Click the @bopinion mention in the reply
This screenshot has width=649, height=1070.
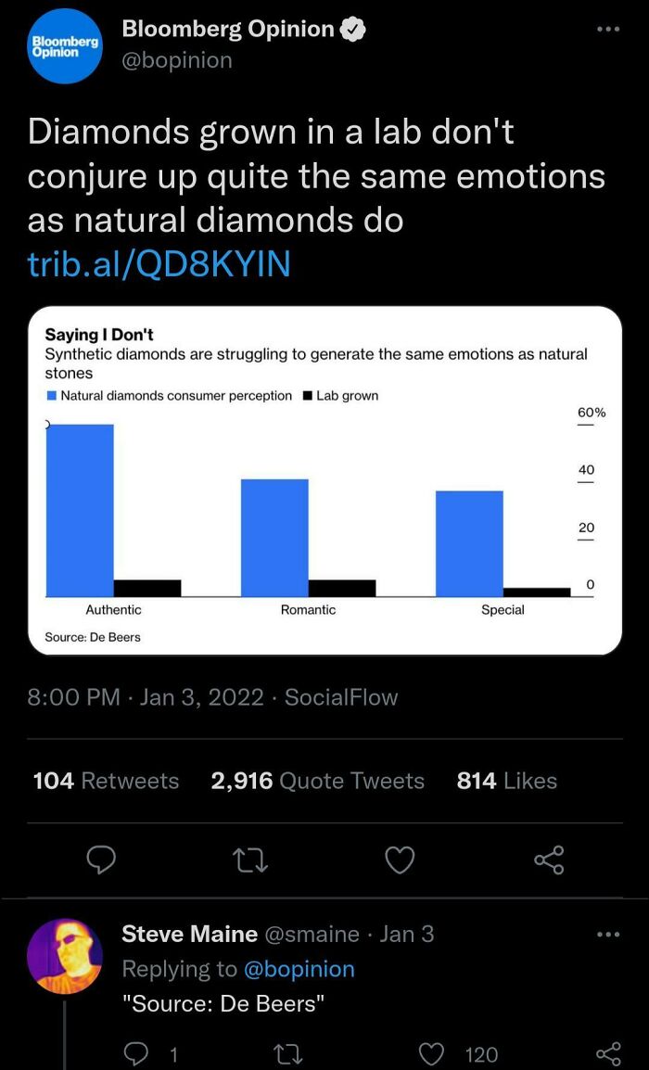(299, 969)
